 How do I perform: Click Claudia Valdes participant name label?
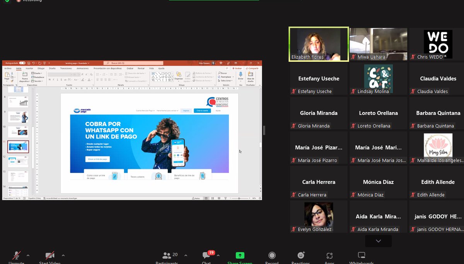point(432,92)
